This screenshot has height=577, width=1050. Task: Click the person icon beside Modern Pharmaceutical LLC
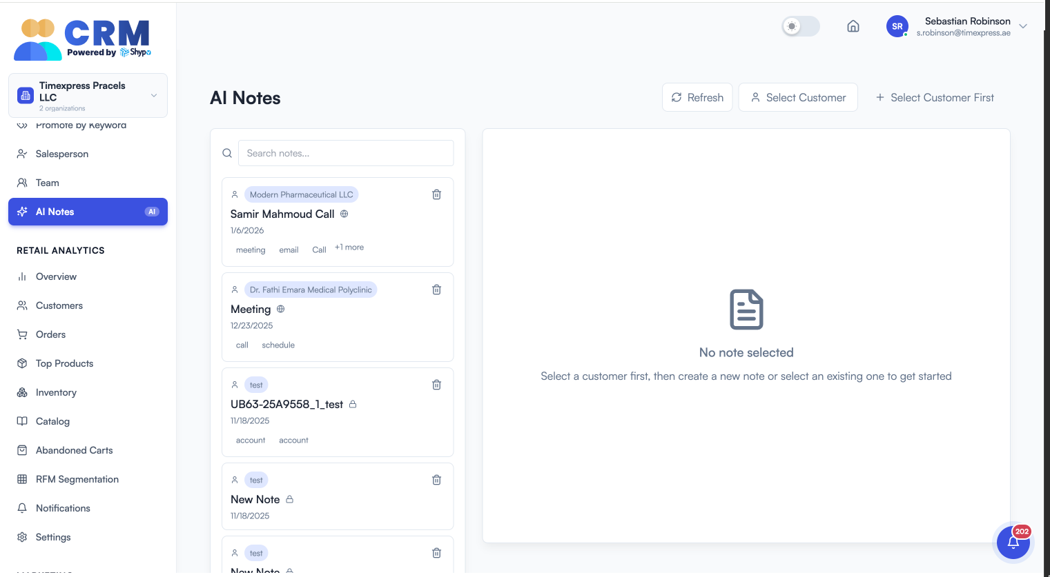coord(235,194)
